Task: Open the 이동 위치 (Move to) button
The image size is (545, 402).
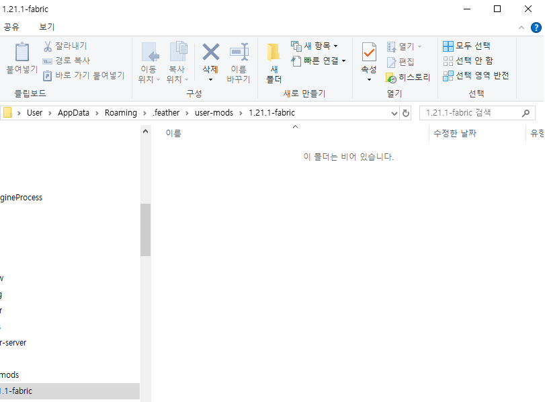Action: [149, 63]
